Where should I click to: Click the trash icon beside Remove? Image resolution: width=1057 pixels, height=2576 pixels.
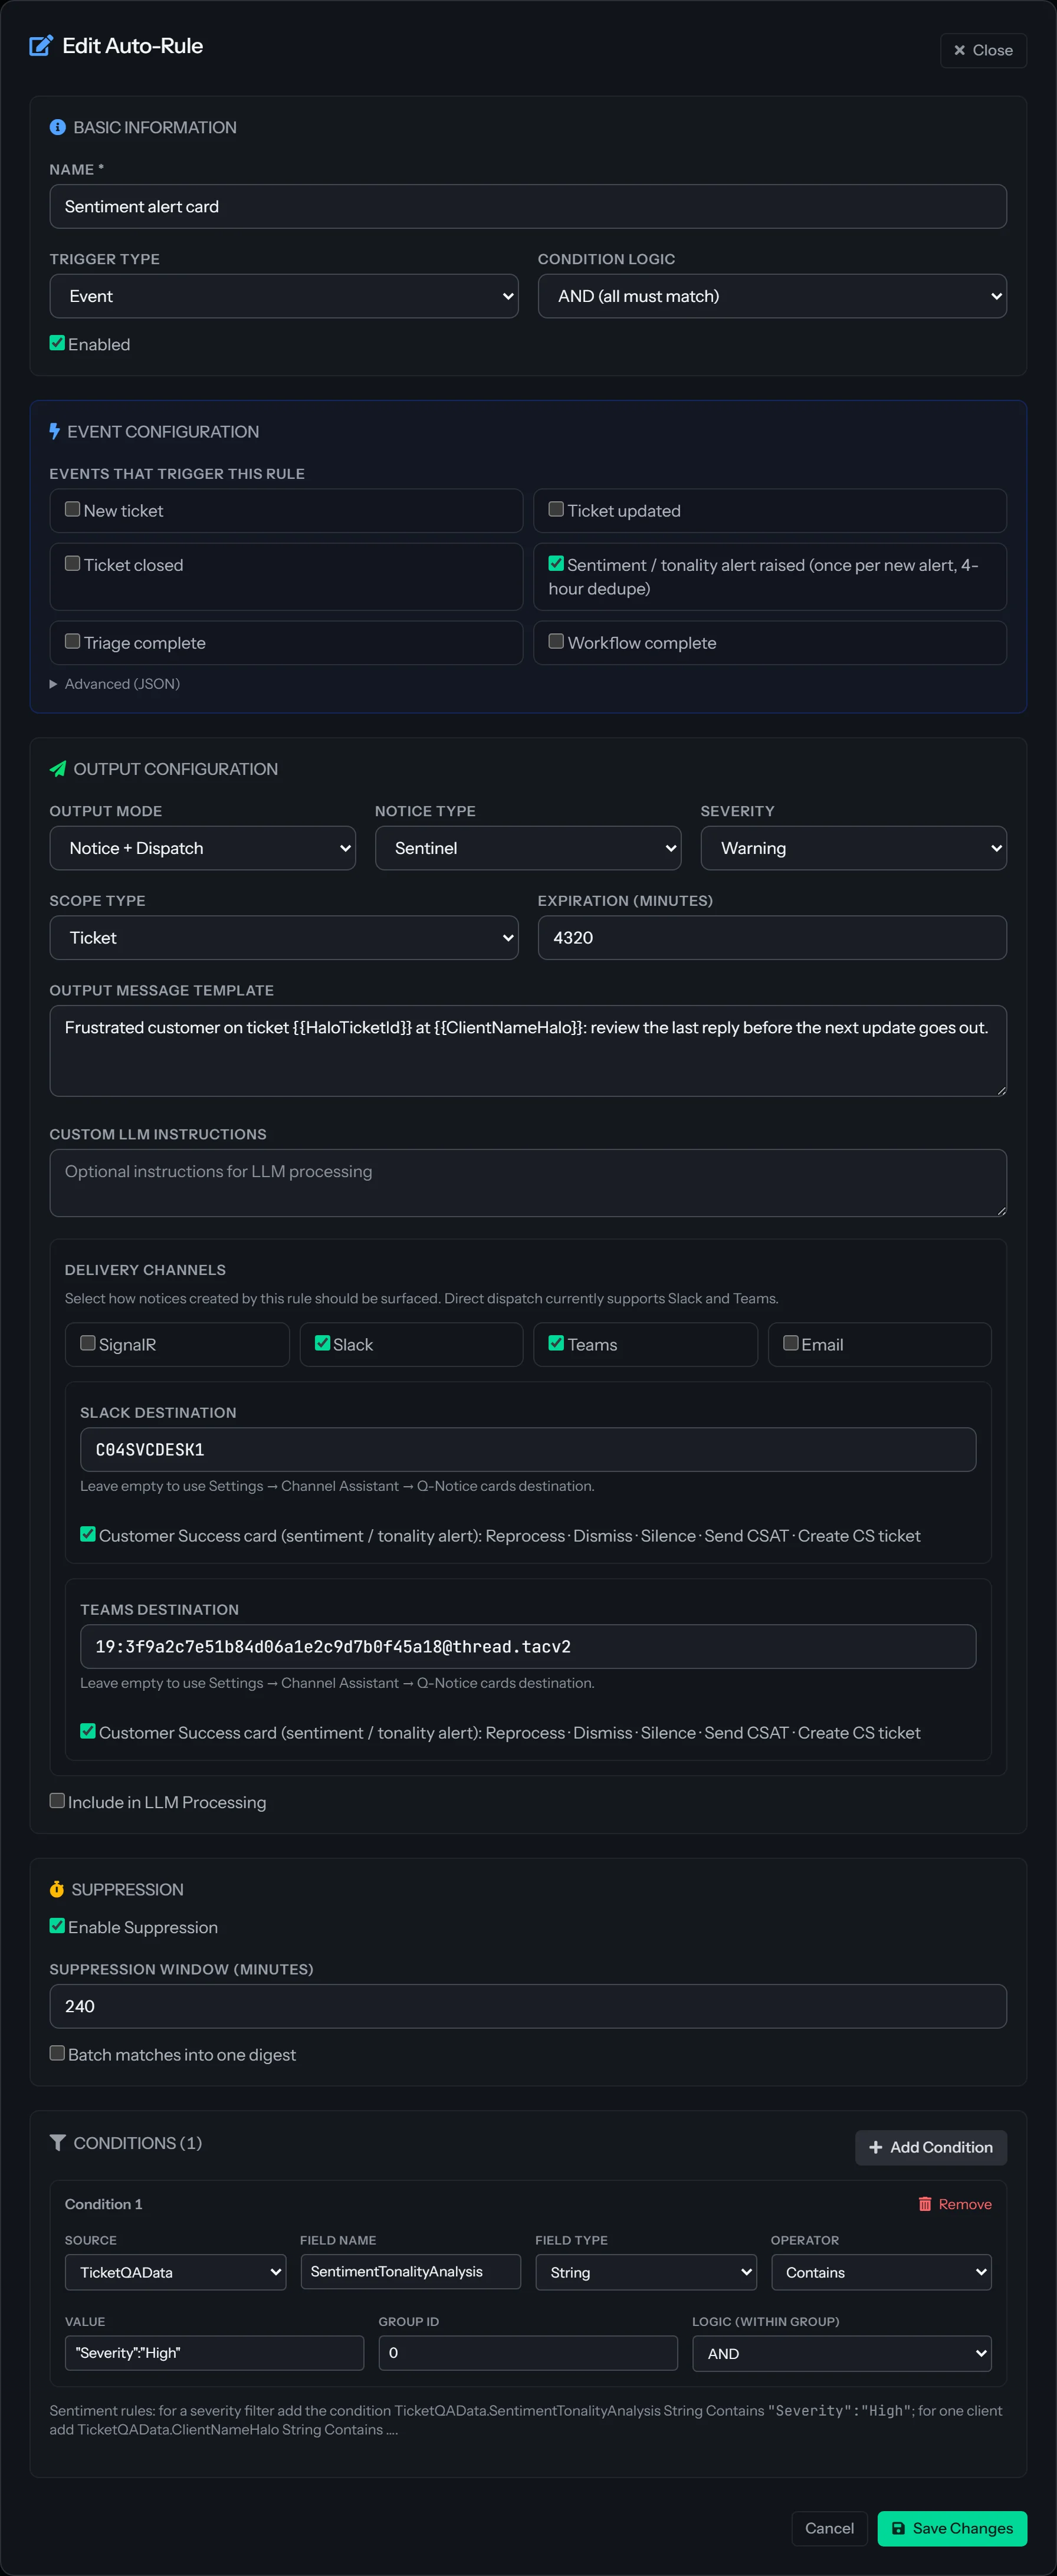click(925, 2204)
